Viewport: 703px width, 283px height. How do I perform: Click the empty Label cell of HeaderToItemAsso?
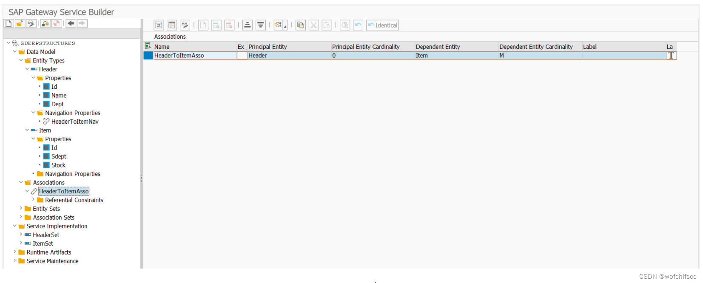[x=624, y=55]
